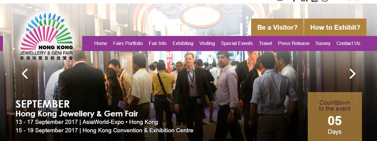Advance to next banner slide arrow

pyautogui.click(x=352, y=73)
